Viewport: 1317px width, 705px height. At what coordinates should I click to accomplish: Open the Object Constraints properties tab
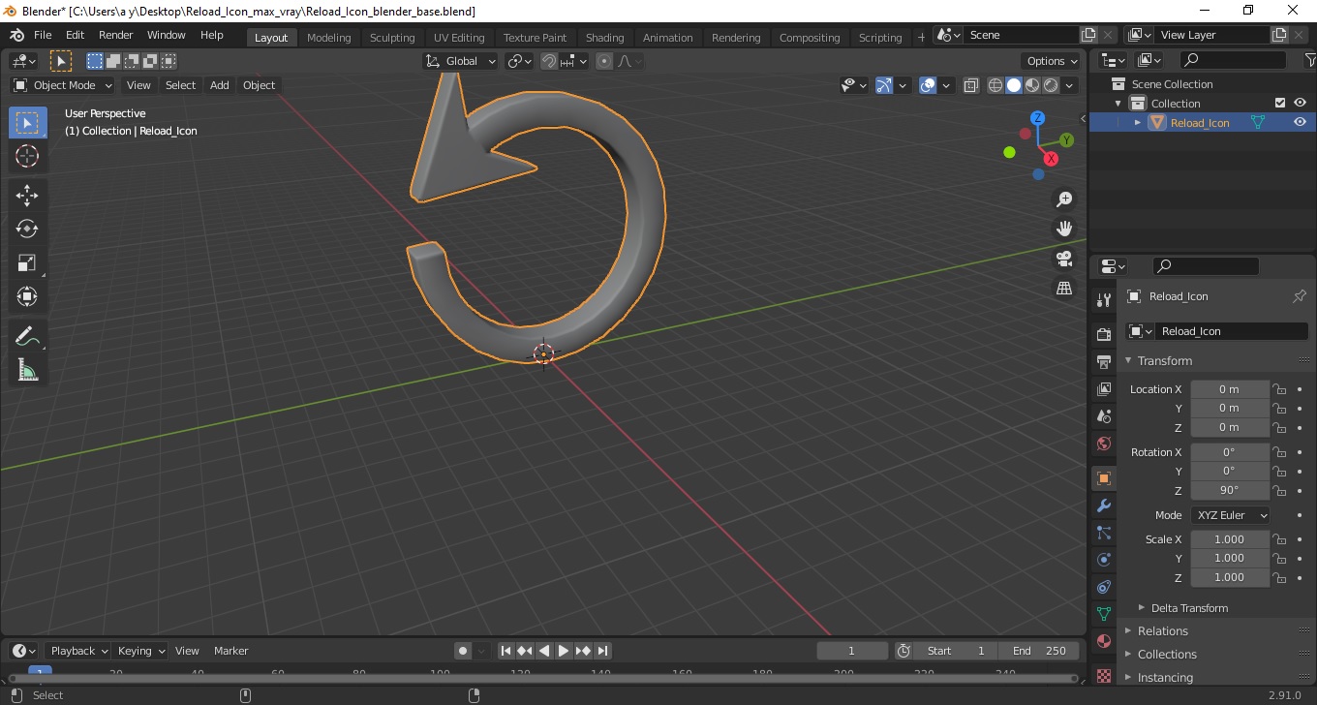1103,587
